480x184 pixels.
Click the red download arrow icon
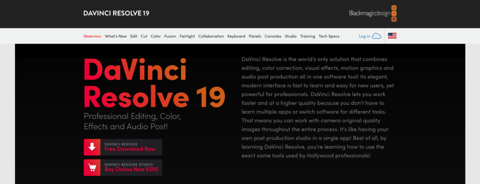(x=92, y=147)
